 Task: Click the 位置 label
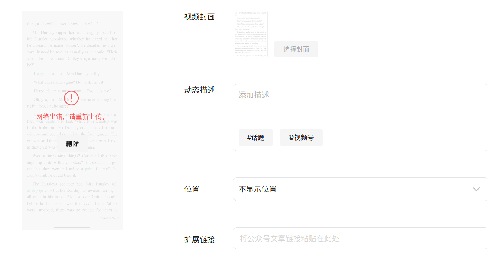pyautogui.click(x=192, y=189)
